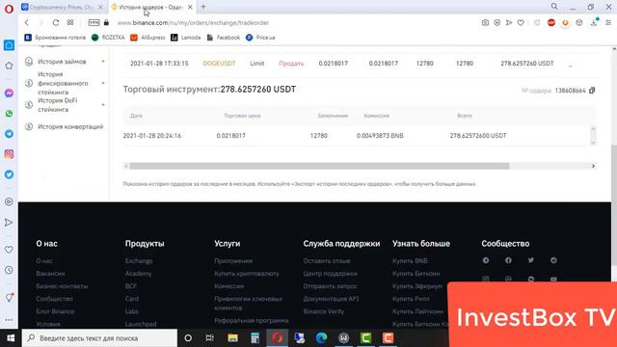This screenshot has width=617, height=347.
Task: Open sidebar setup three dots
Action: click(9, 320)
